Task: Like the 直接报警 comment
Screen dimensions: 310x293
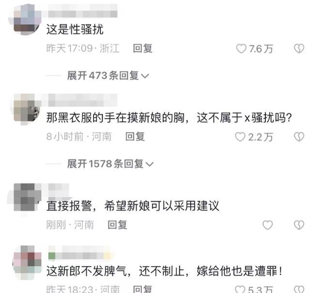Action: 267,225
